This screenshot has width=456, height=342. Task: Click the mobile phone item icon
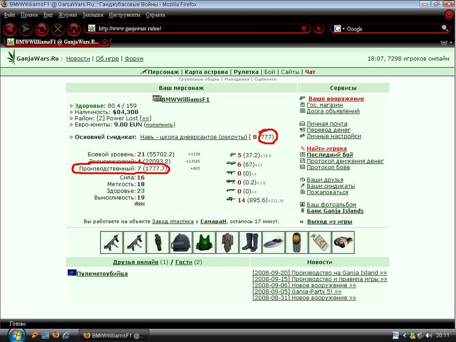(x=297, y=243)
